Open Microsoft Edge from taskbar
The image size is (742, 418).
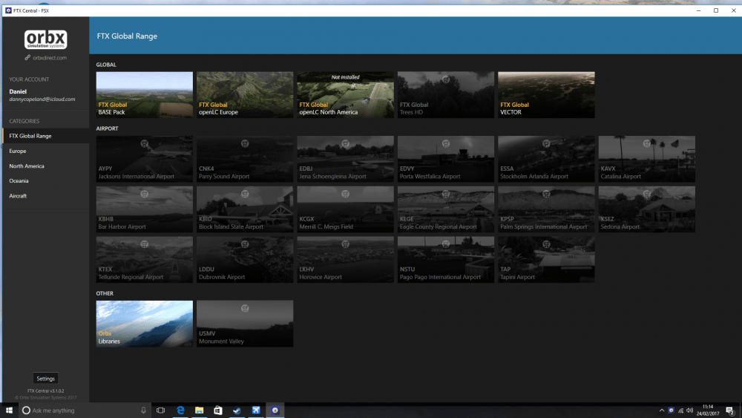point(180,410)
